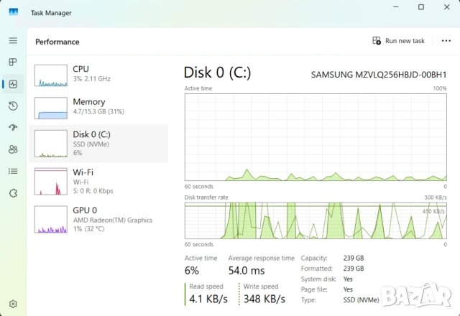460x316 pixels.
Task: Select the Disk 0 (C:) entry
Action: click(x=101, y=143)
